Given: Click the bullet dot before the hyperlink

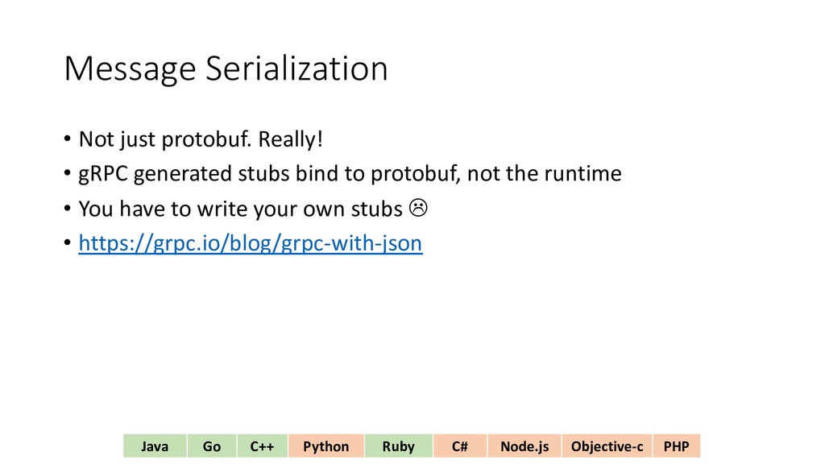Looking at the screenshot, I should [x=68, y=243].
